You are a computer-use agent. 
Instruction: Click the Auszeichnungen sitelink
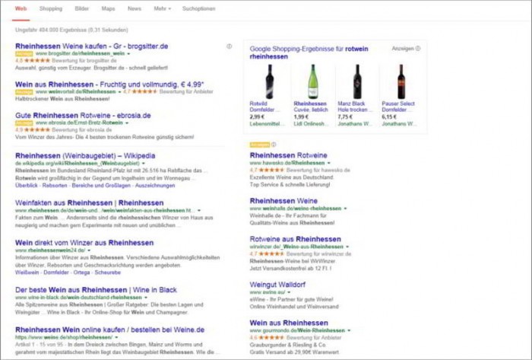click(155, 186)
